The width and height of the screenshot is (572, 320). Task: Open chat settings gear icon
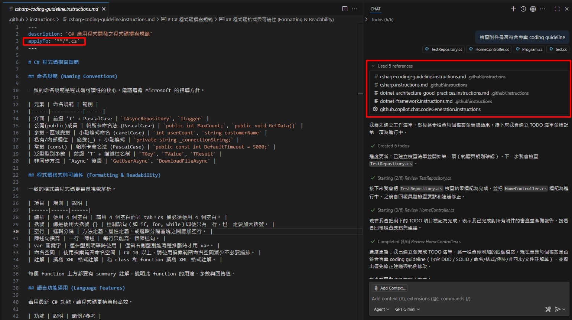click(x=533, y=9)
